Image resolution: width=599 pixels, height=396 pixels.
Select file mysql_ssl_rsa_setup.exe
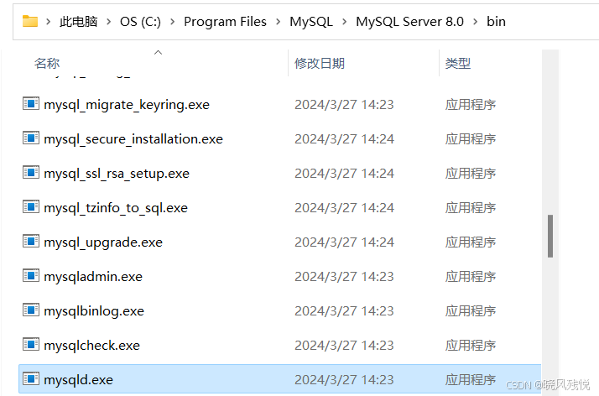tap(117, 174)
